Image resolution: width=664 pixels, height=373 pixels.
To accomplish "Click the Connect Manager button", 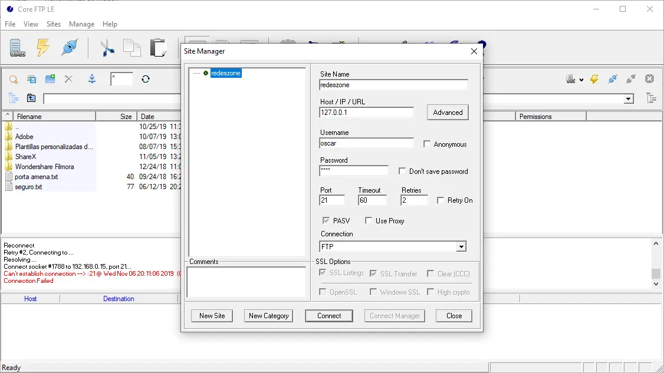I will click(x=395, y=316).
